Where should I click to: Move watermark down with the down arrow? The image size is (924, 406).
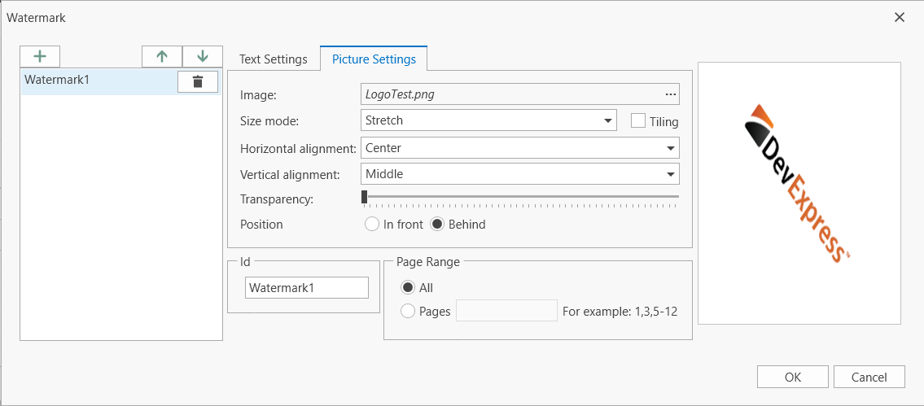pyautogui.click(x=203, y=56)
